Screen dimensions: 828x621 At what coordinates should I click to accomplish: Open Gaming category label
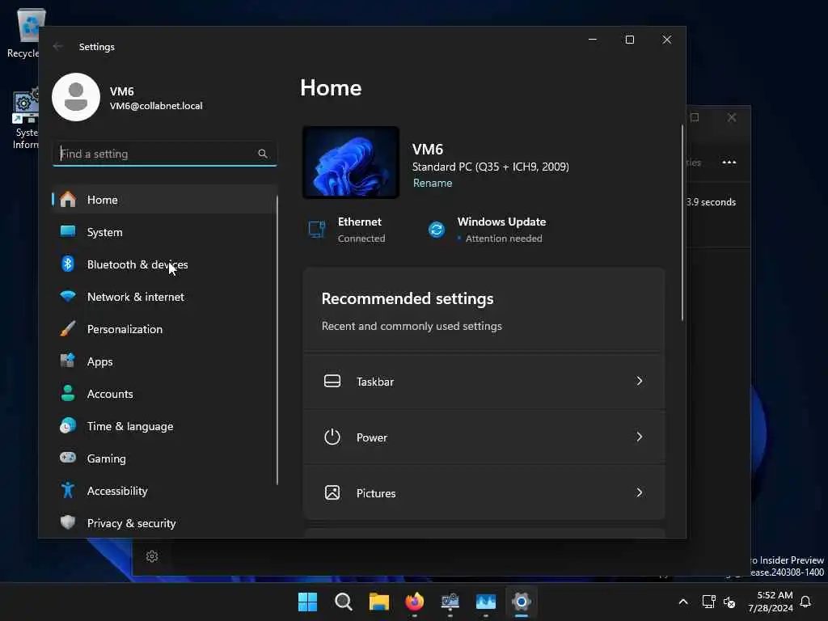[106, 458]
